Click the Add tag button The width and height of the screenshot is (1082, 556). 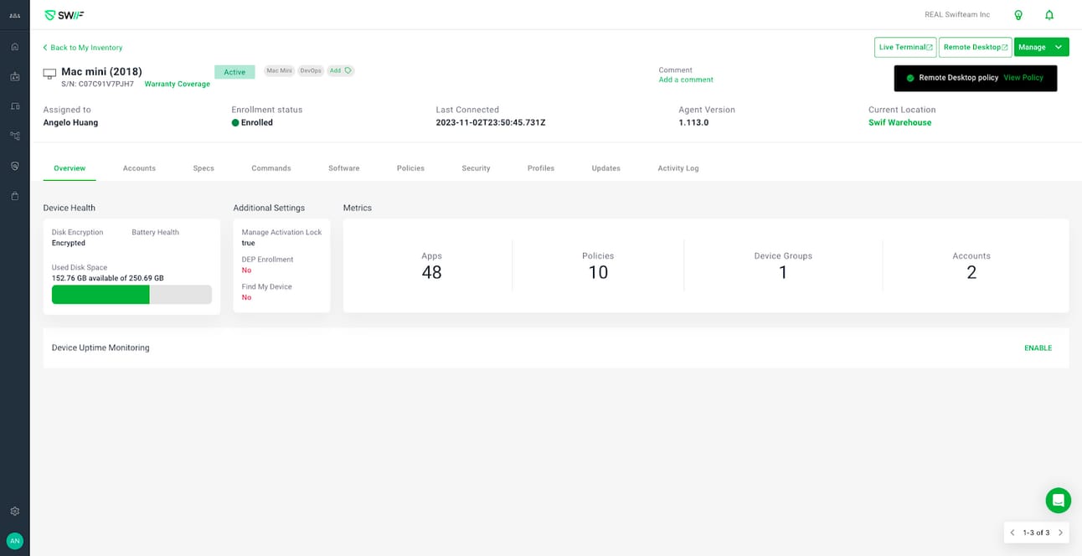coord(340,71)
